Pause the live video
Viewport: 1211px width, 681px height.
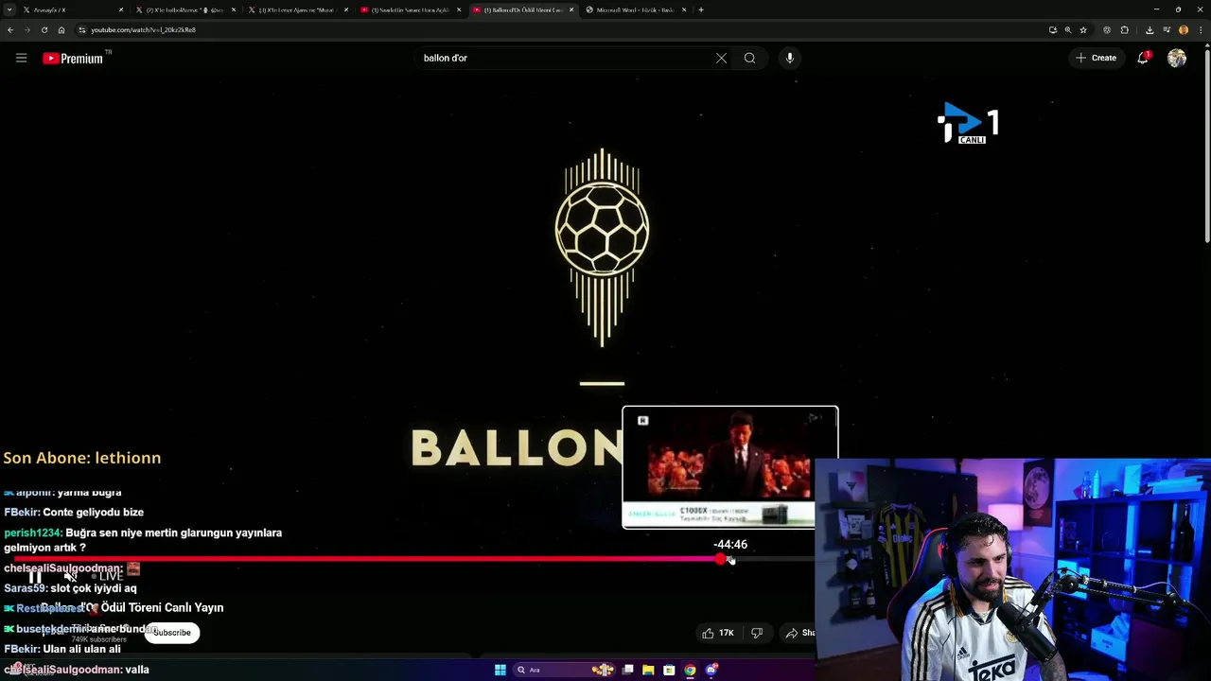[35, 576]
